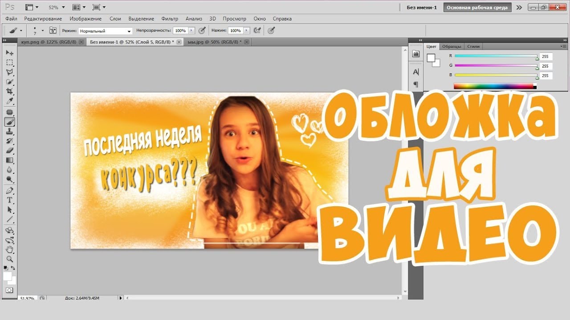Swap foreground and background colors

pos(13,268)
